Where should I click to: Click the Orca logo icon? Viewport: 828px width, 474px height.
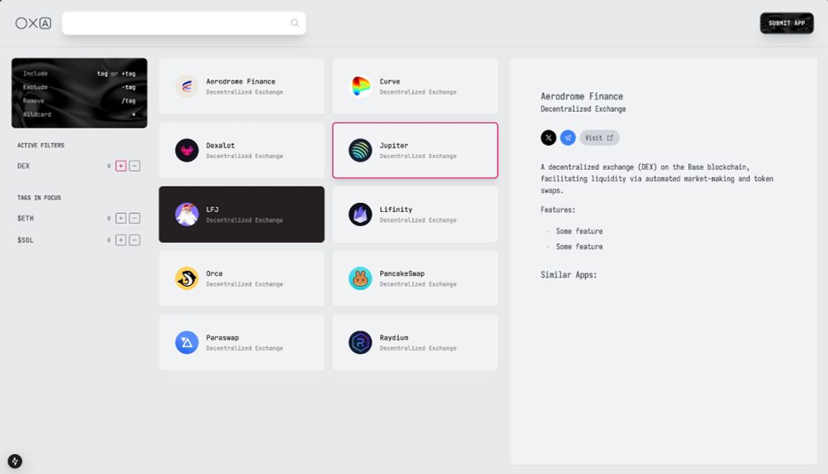tap(186, 278)
